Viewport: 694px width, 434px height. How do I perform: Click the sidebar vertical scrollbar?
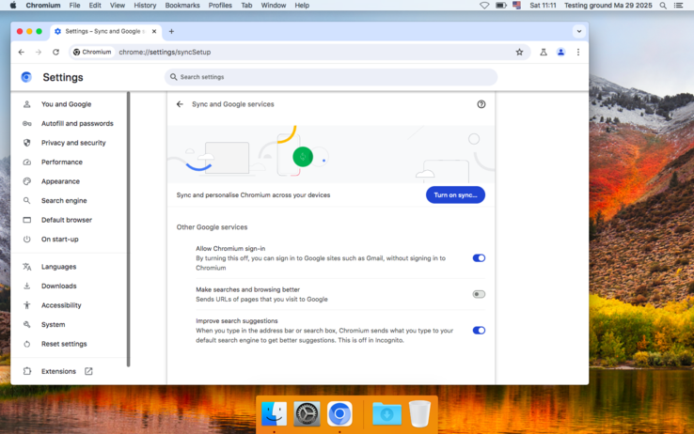[128, 225]
